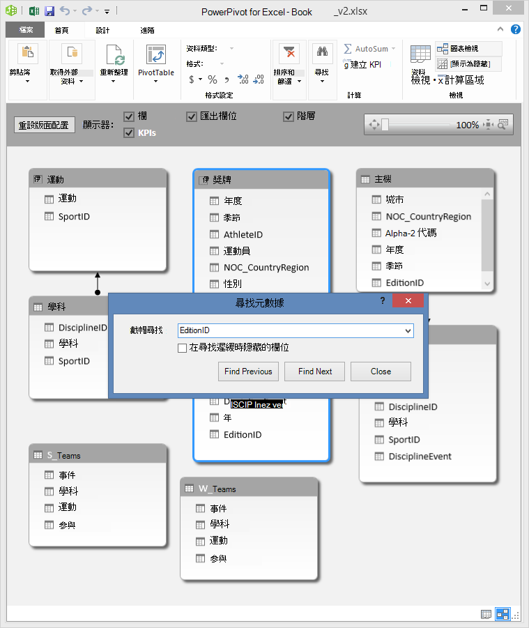Toggle the KPIs checkbox
The image size is (529, 628).
tap(128, 133)
